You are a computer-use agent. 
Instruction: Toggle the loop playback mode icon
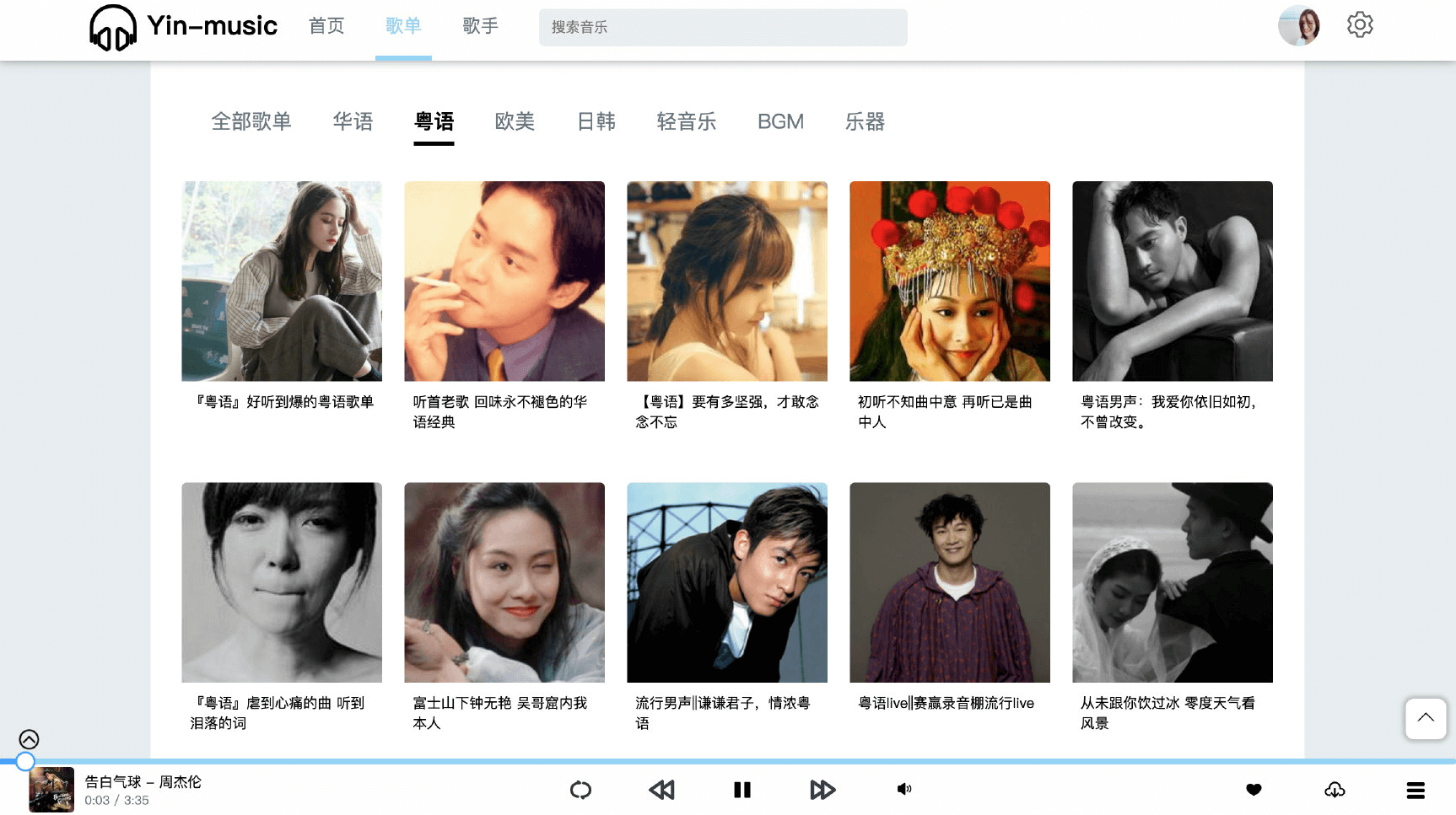tap(580, 790)
